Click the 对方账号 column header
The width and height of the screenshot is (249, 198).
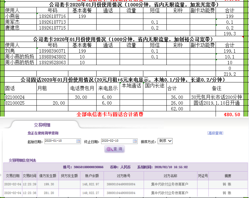[x=124, y=176]
